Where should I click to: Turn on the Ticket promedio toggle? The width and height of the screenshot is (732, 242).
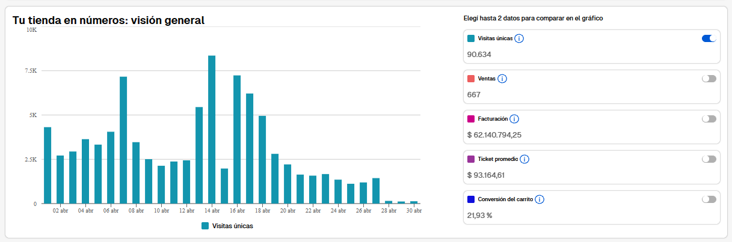(x=709, y=159)
